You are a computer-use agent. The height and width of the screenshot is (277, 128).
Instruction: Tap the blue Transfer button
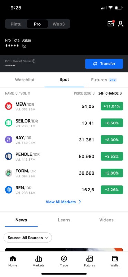coord(104,64)
